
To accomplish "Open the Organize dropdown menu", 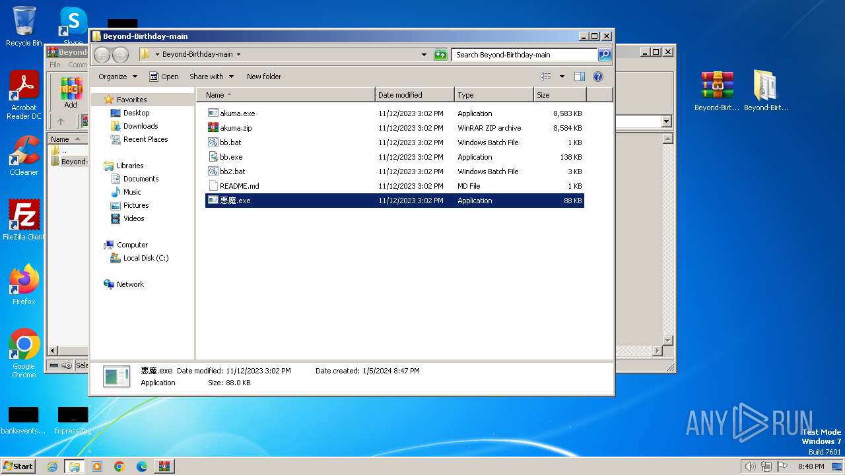I will coord(118,77).
